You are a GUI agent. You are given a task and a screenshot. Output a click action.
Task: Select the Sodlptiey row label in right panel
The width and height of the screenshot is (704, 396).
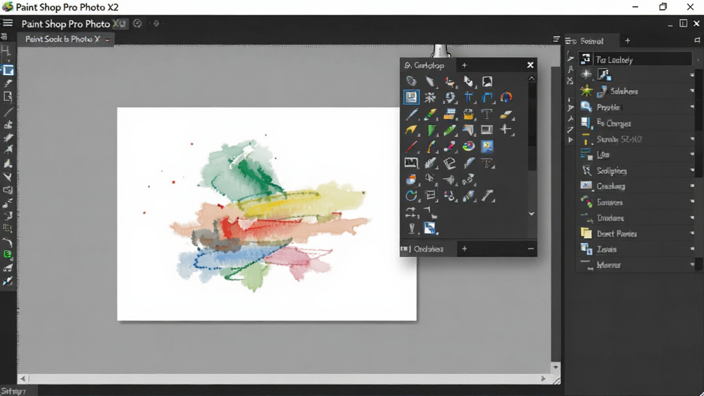(611, 170)
